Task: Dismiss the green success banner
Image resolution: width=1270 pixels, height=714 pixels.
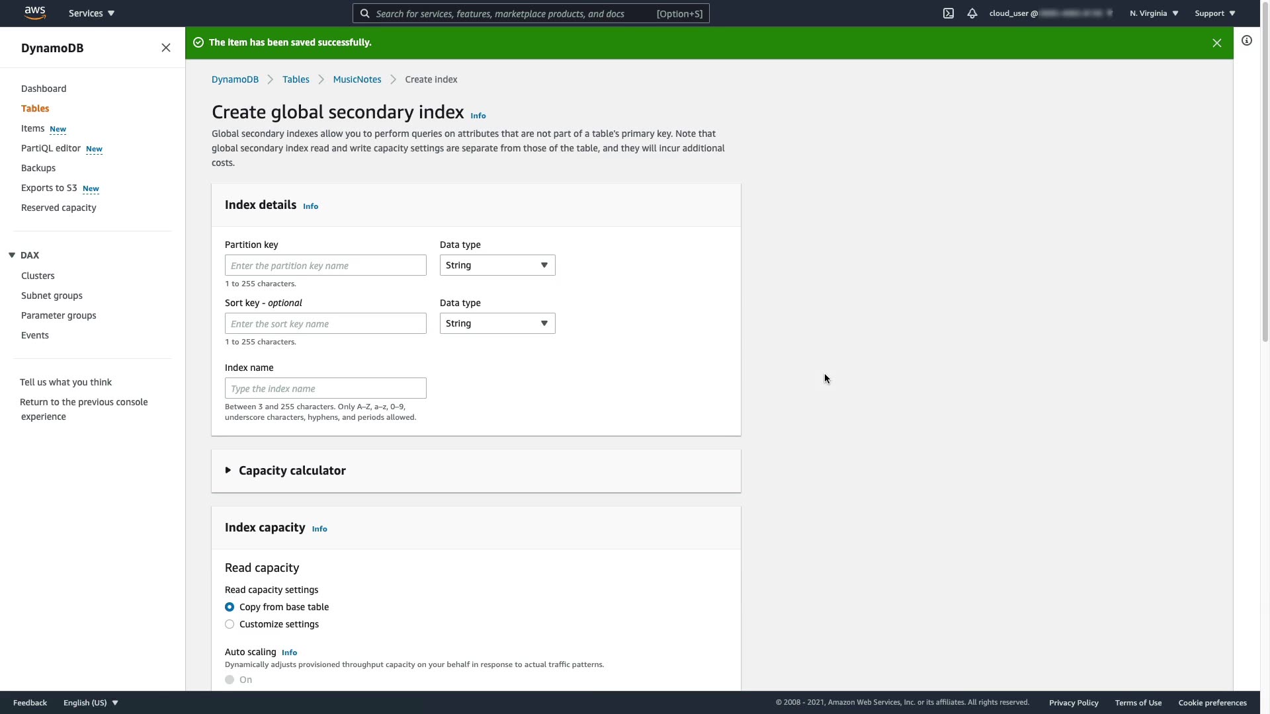Action: (x=1216, y=43)
